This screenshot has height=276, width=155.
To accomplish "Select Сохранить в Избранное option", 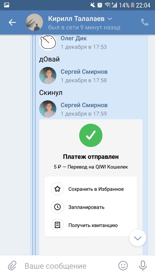I will click(96, 189).
